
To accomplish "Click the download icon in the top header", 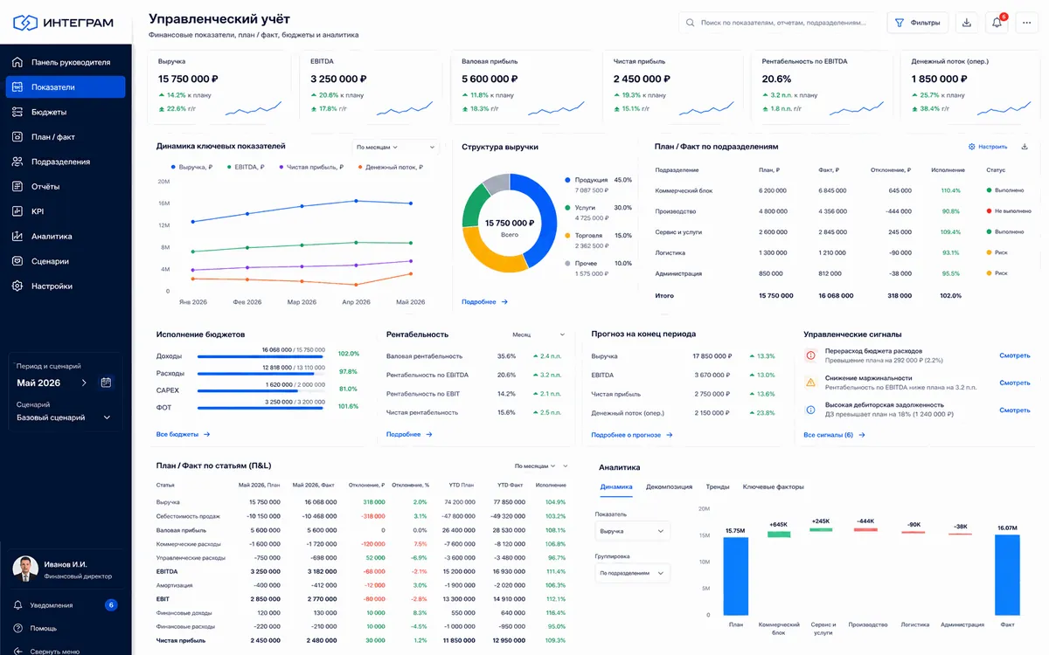I will pos(967,23).
